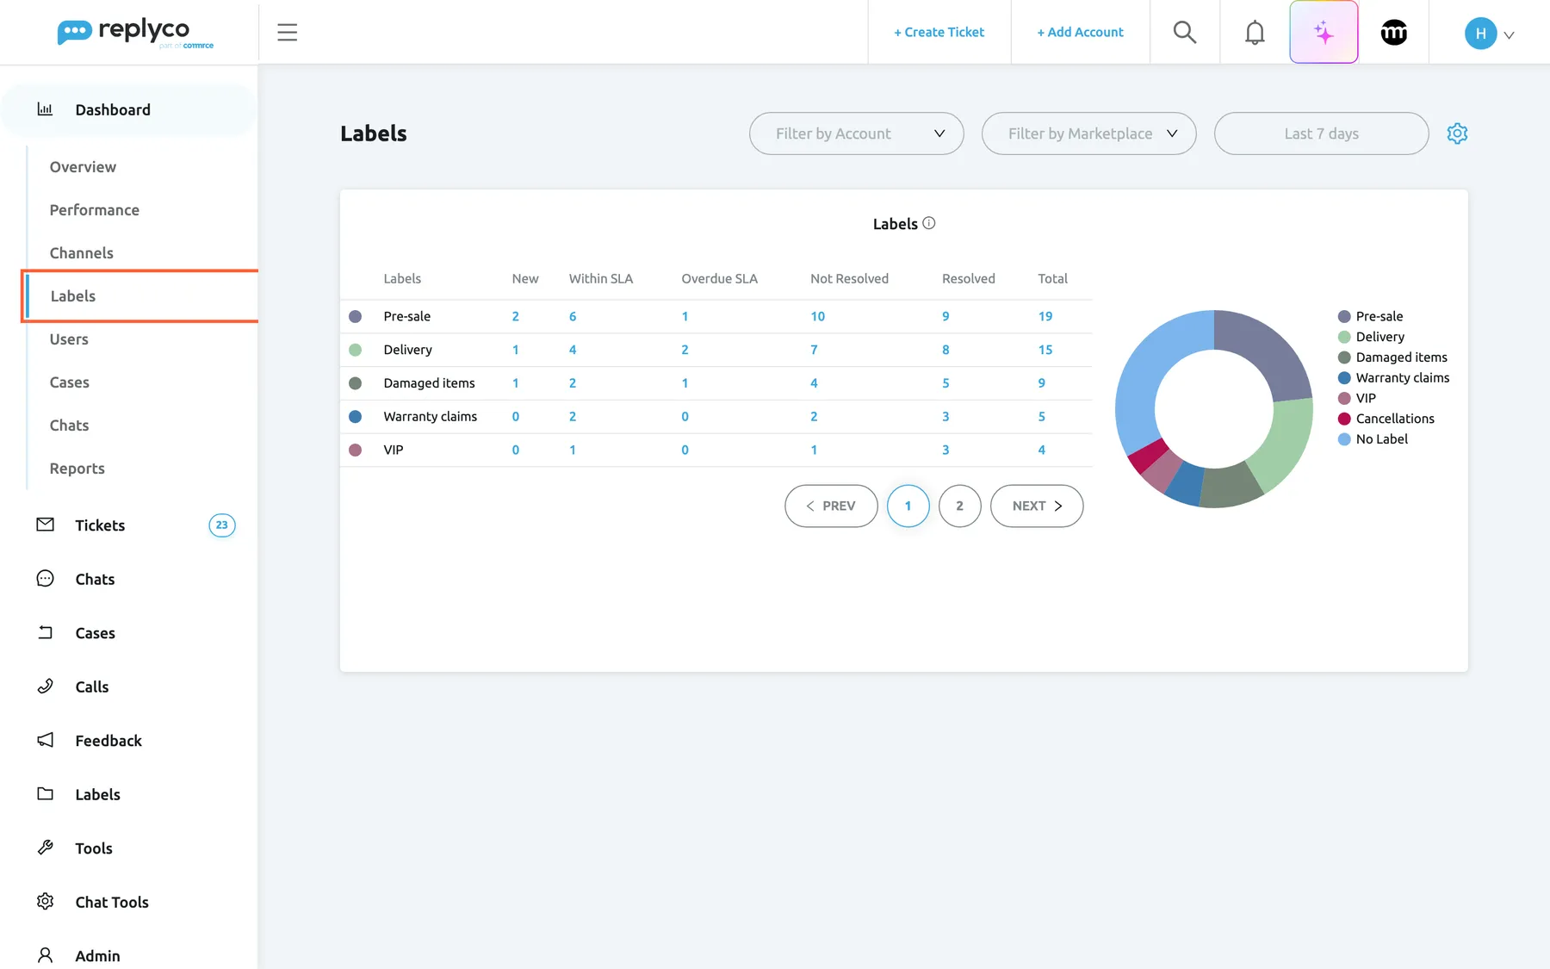This screenshot has height=969, width=1550.
Task: Open the Performance submenu item
Action: pos(95,210)
